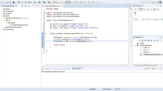Click the New Task icon in Task List

(135, 9)
